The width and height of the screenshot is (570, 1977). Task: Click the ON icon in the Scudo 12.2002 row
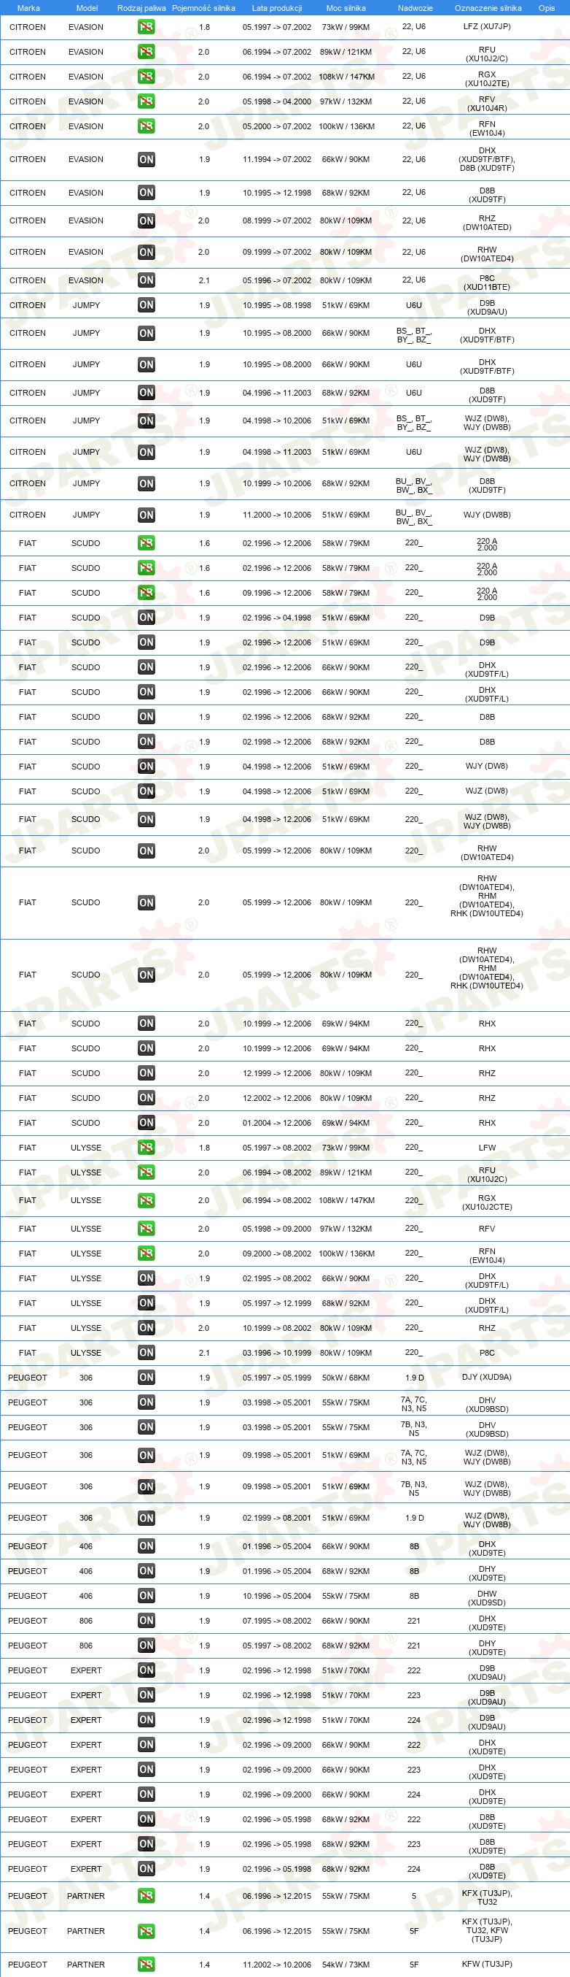click(147, 1098)
